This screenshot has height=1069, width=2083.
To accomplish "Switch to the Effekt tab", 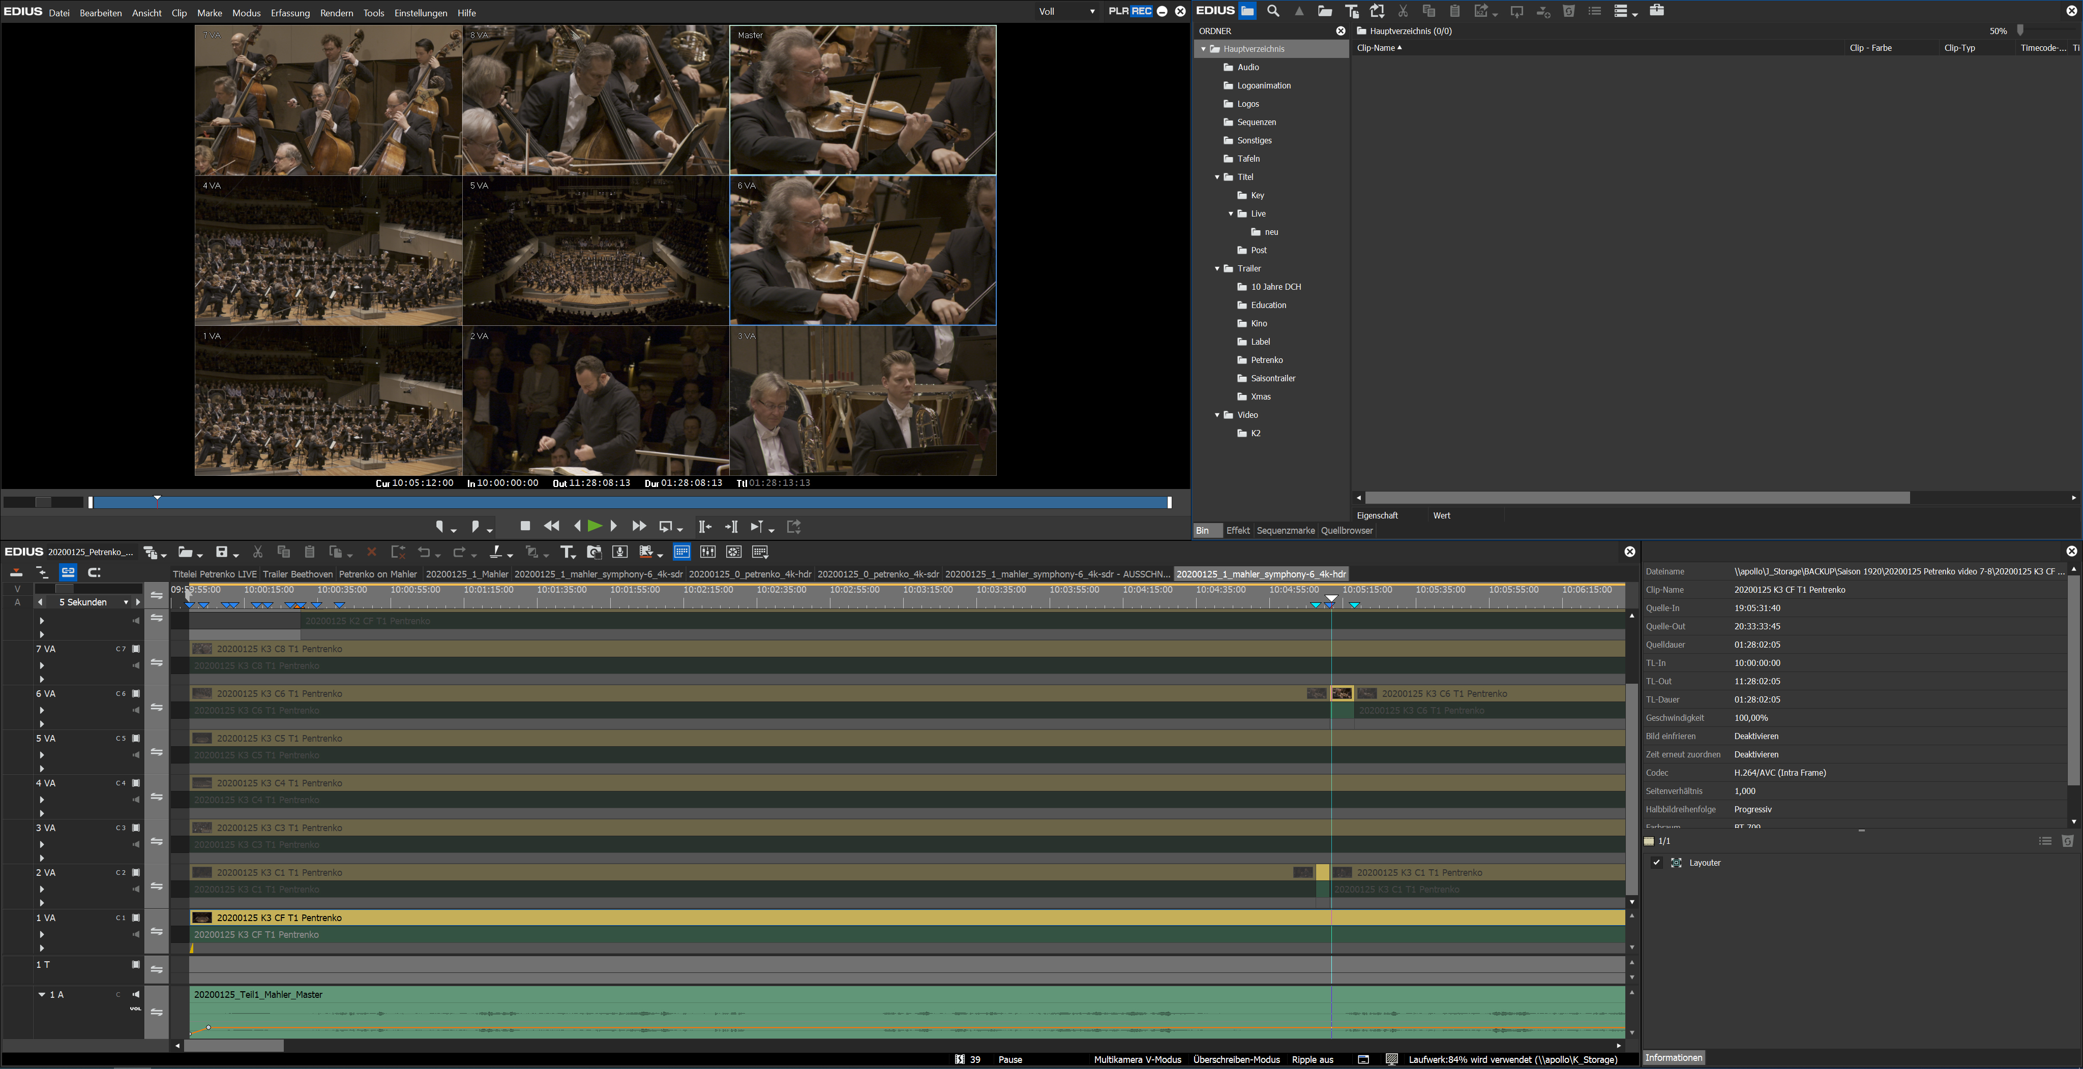I will (1237, 531).
